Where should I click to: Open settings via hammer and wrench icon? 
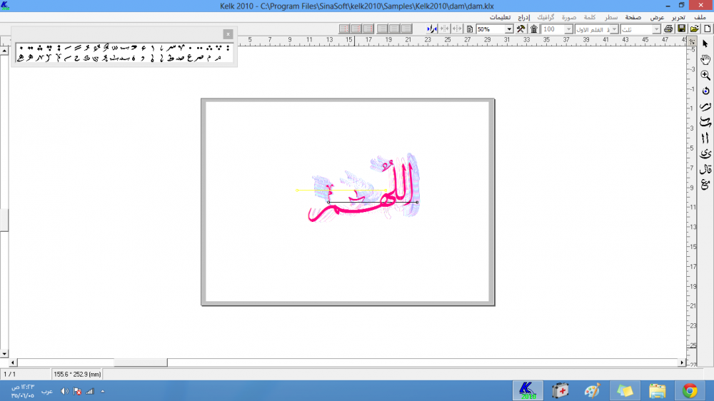[521, 29]
